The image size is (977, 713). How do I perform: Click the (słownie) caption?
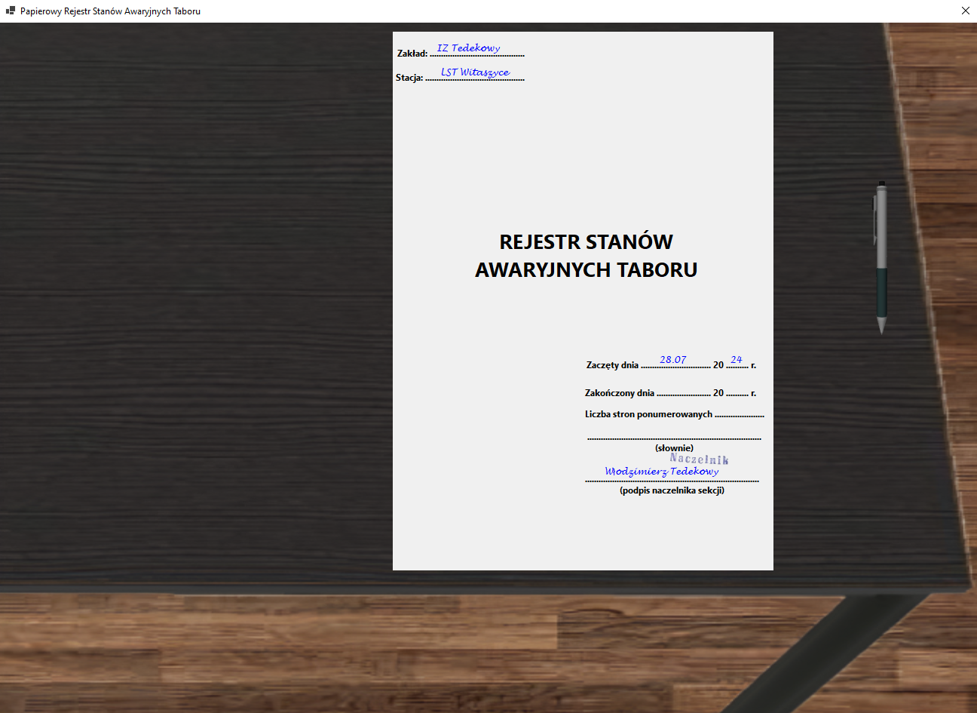pos(674,448)
